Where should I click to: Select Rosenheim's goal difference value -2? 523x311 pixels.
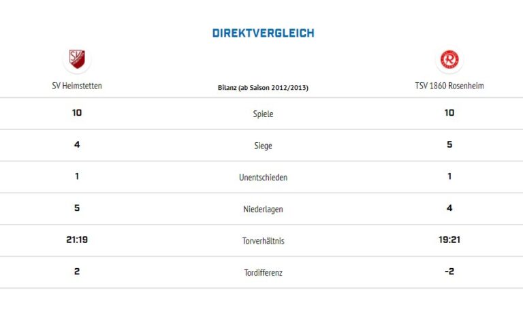pyautogui.click(x=449, y=272)
